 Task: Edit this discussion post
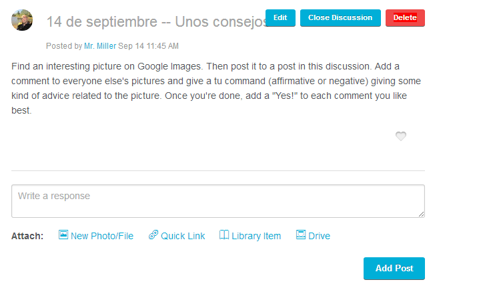coord(280,18)
